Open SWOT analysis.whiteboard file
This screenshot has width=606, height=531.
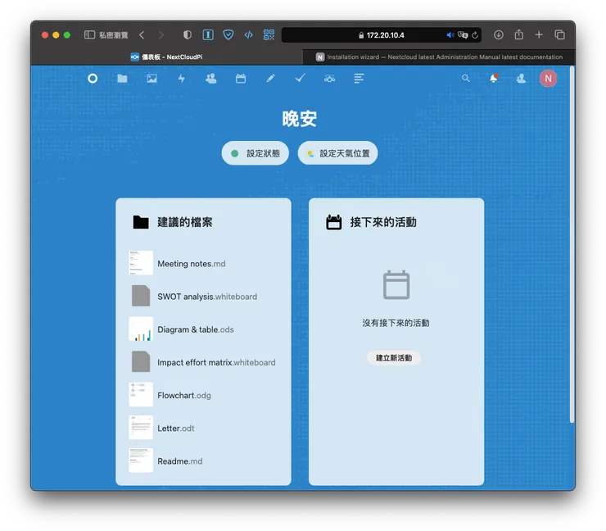click(204, 297)
